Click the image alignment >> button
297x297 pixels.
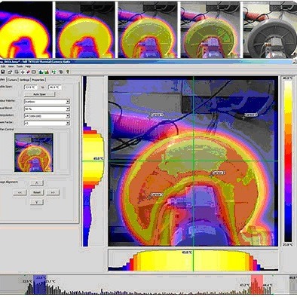point(53,192)
